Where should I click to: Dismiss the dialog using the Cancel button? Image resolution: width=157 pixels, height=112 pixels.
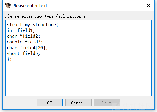pos(78,103)
